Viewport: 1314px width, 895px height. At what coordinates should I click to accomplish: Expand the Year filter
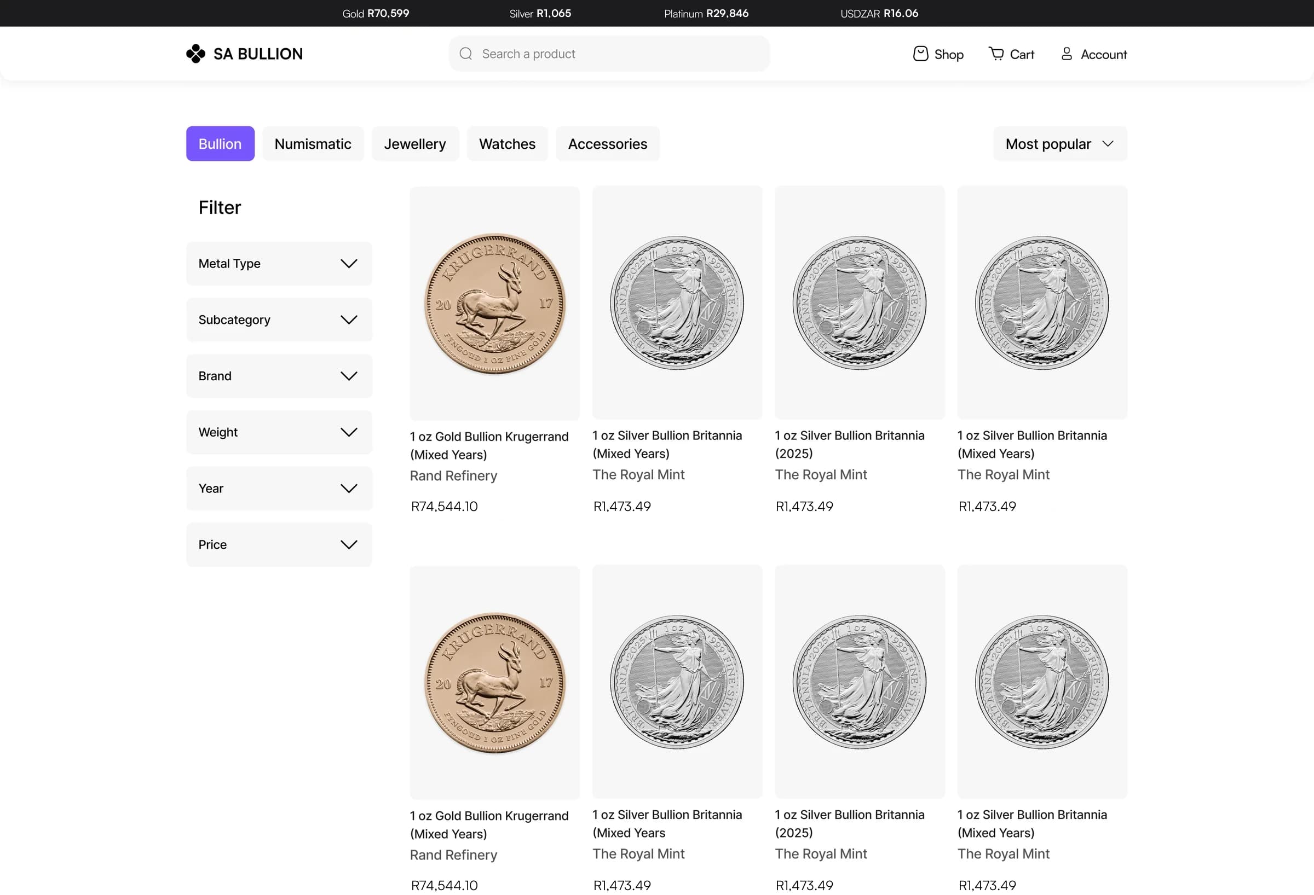[x=279, y=488]
